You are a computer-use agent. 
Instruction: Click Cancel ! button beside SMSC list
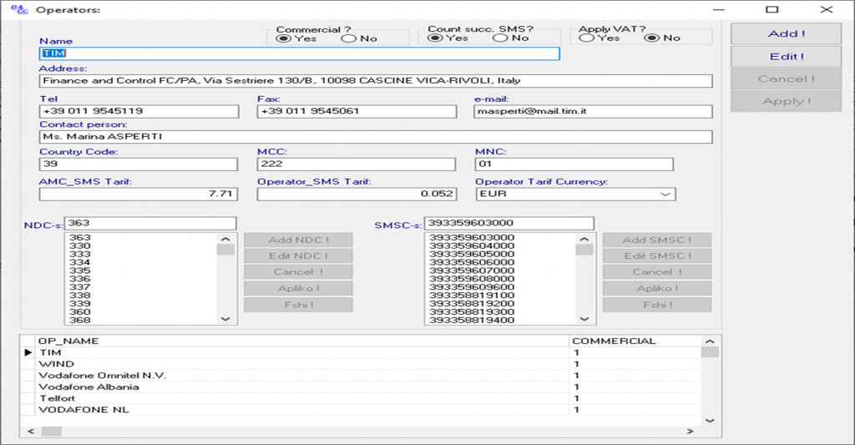click(x=657, y=272)
